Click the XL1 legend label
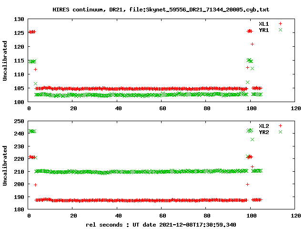Screen dimensions: 305x229 (264, 23)
